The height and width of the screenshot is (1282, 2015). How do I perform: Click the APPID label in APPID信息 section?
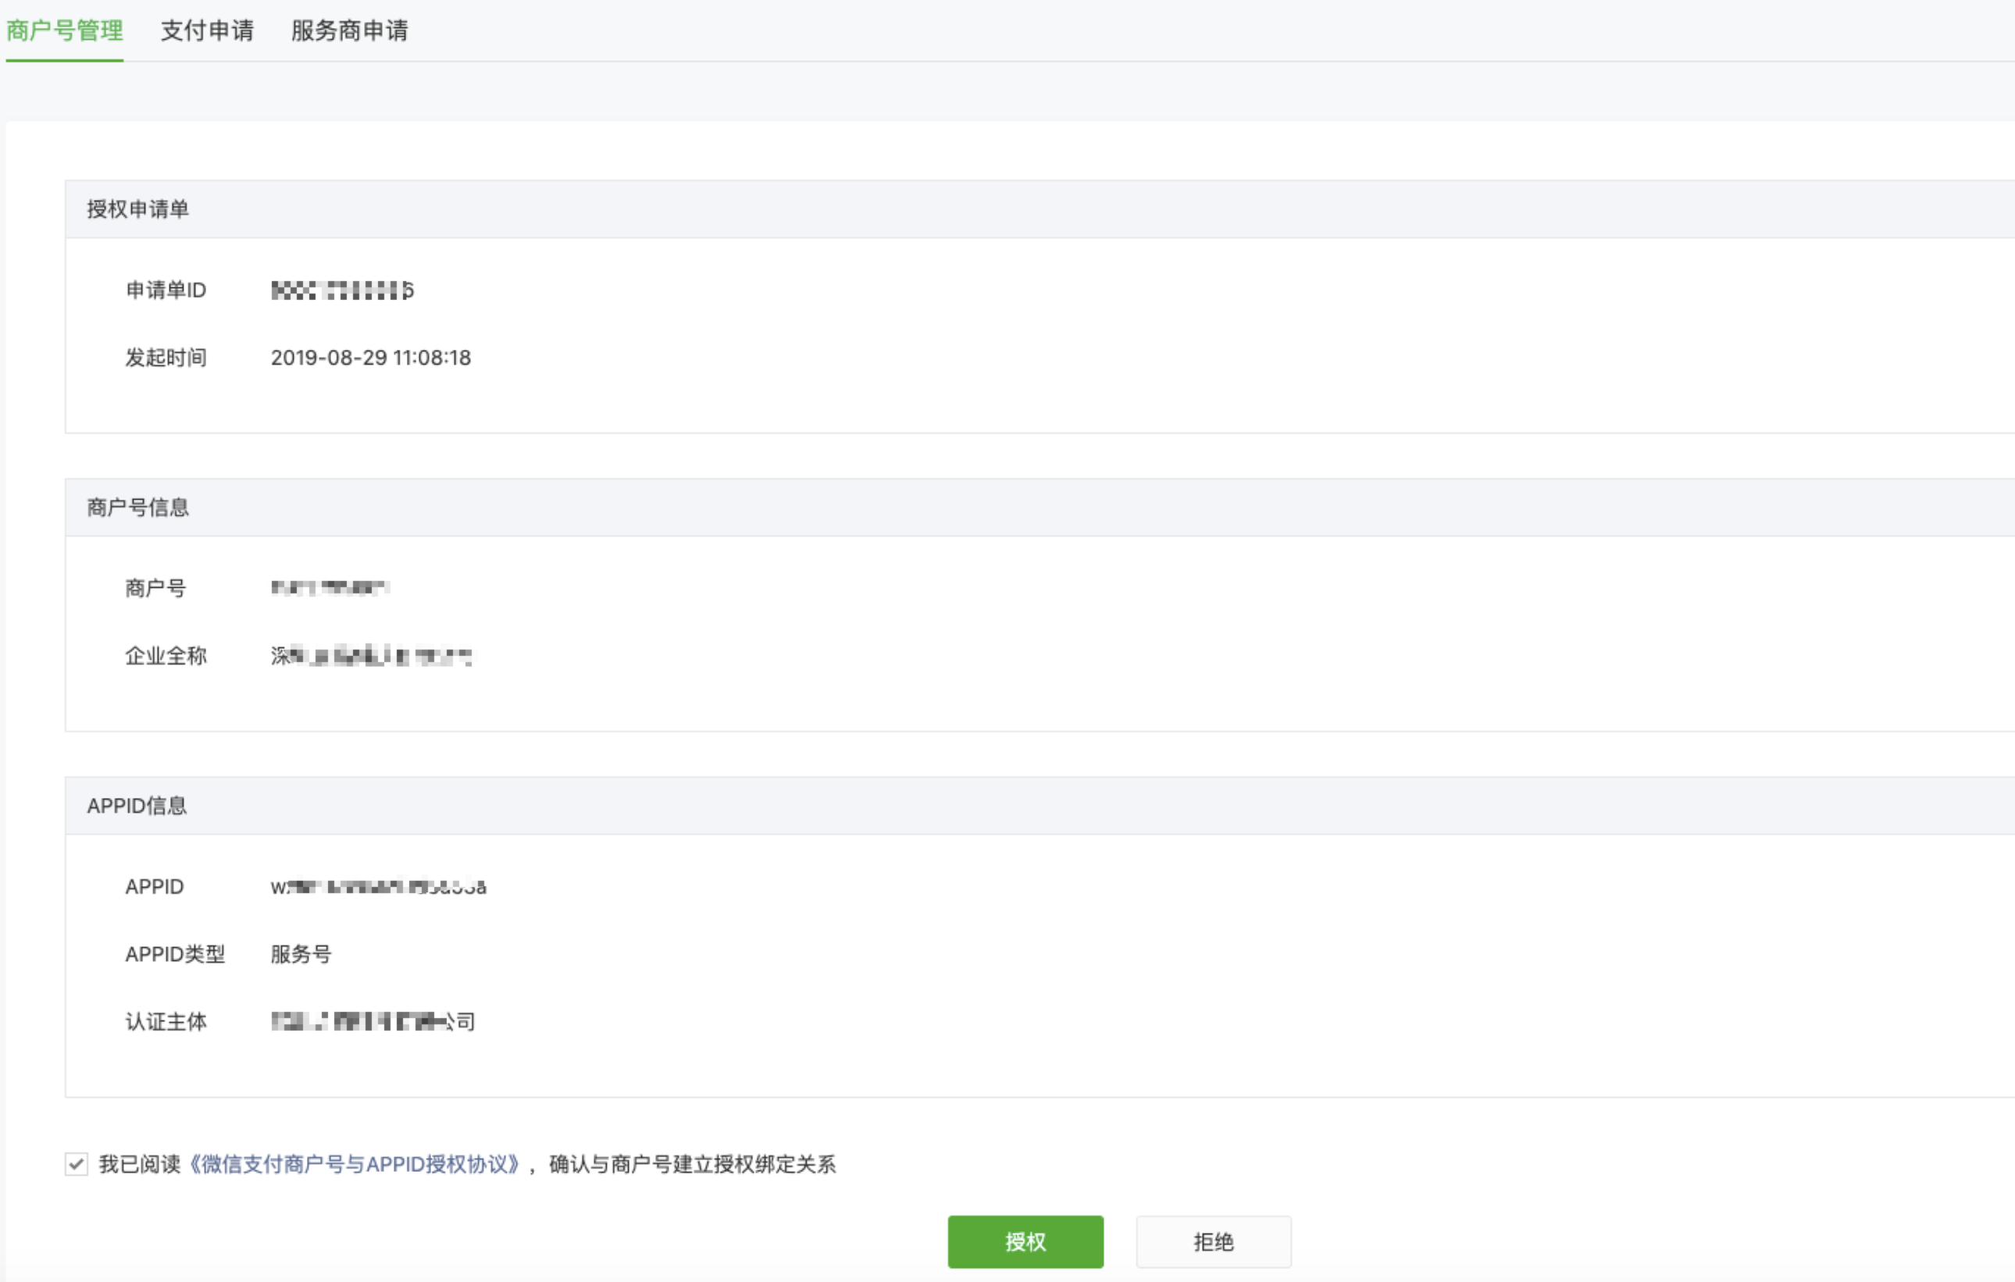pyautogui.click(x=155, y=886)
